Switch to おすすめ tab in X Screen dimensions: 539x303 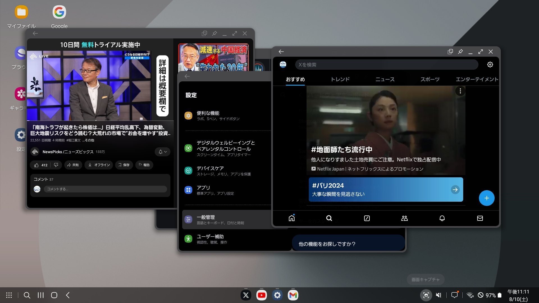point(295,79)
